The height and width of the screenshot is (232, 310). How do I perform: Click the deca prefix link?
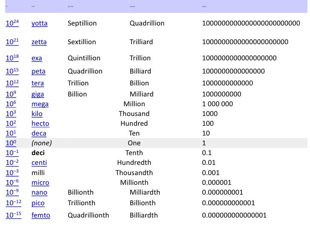click(x=39, y=133)
